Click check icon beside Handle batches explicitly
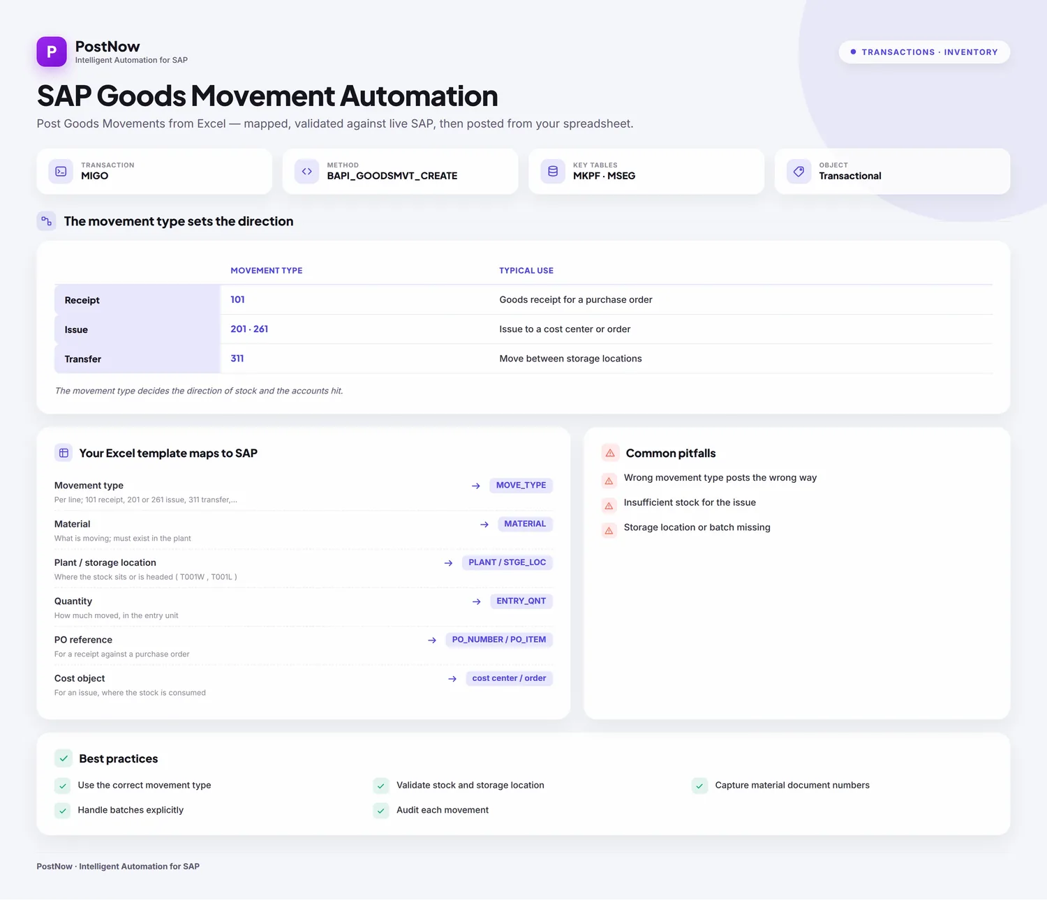The width and height of the screenshot is (1047, 900). [63, 811]
